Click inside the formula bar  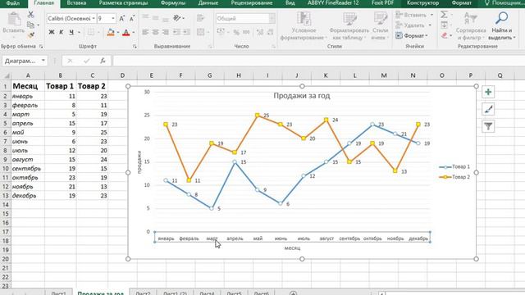(318, 61)
